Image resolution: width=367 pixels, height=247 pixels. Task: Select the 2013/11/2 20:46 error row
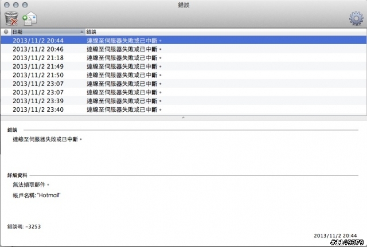tap(183, 49)
